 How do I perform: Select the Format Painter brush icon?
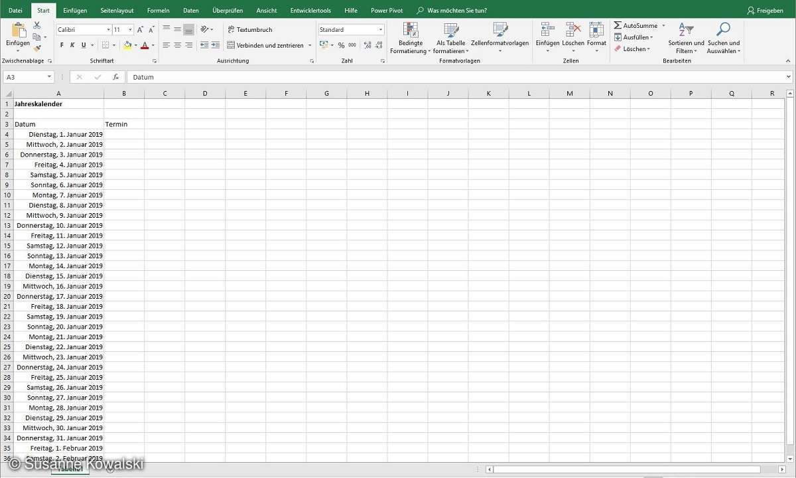[x=36, y=48]
